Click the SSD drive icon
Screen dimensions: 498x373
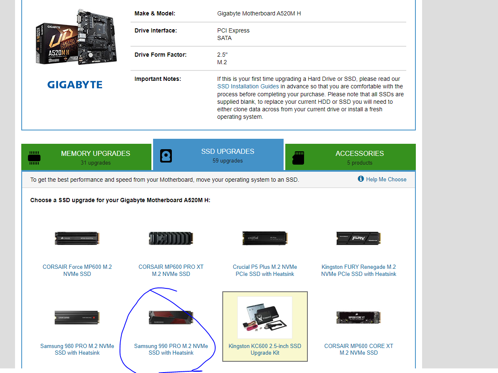coord(166,156)
